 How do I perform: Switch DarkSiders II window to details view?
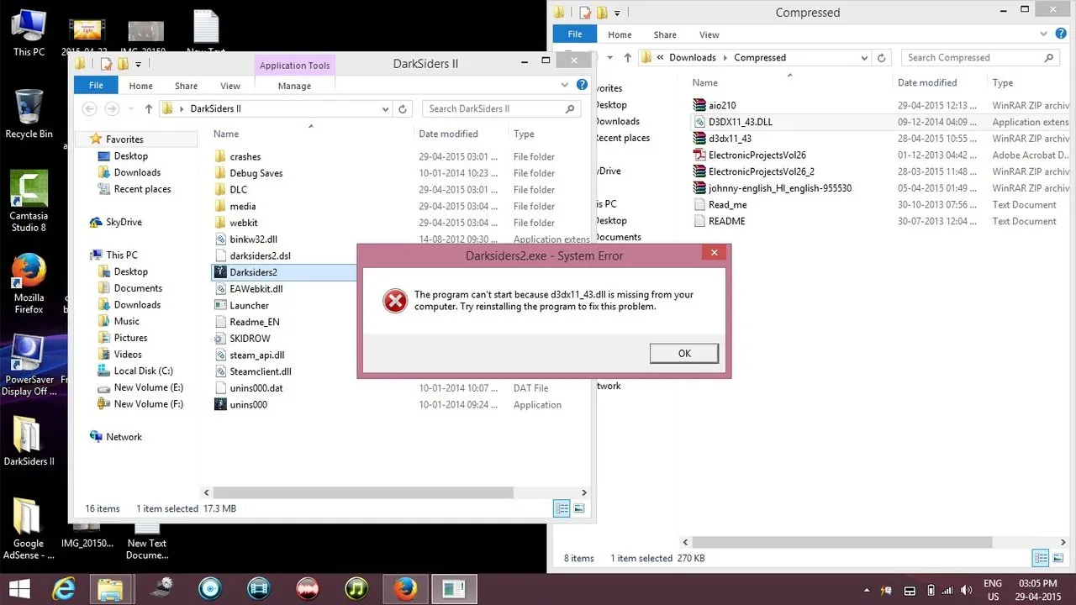[x=562, y=508]
